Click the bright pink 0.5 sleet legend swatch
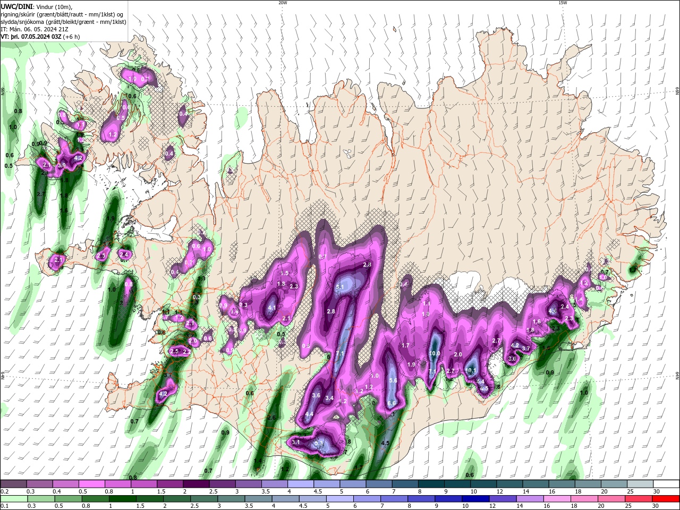This screenshot has height=510, width=680. 91,484
